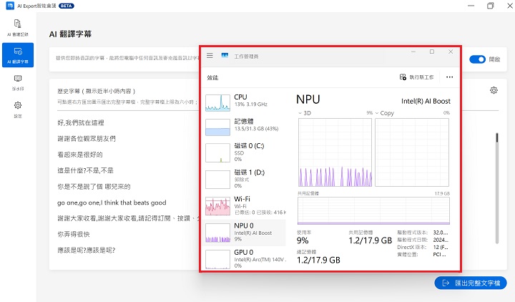Viewport: 515px width, 302px height.
Task: Minimize the Task Manager window
Action: (413, 52)
